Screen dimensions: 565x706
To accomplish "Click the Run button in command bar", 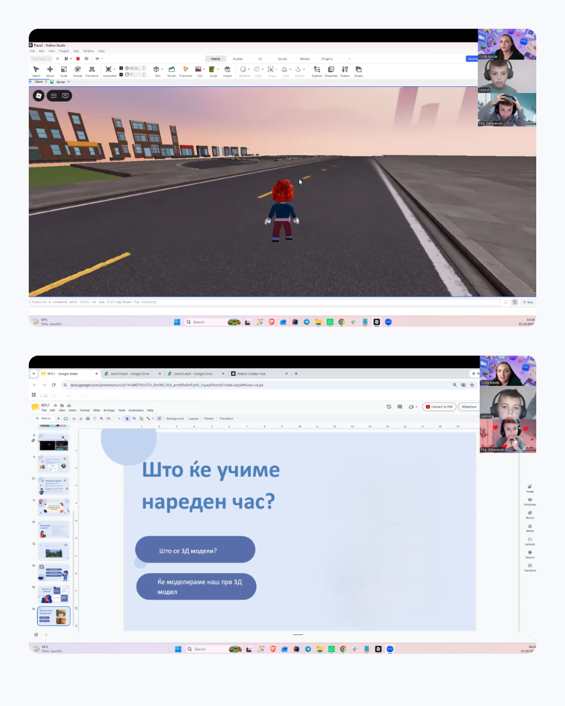I will [x=528, y=302].
